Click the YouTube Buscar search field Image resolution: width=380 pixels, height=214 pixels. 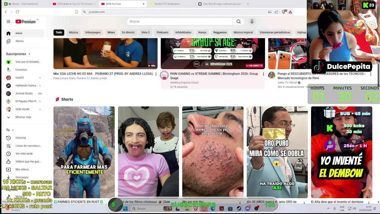point(180,21)
